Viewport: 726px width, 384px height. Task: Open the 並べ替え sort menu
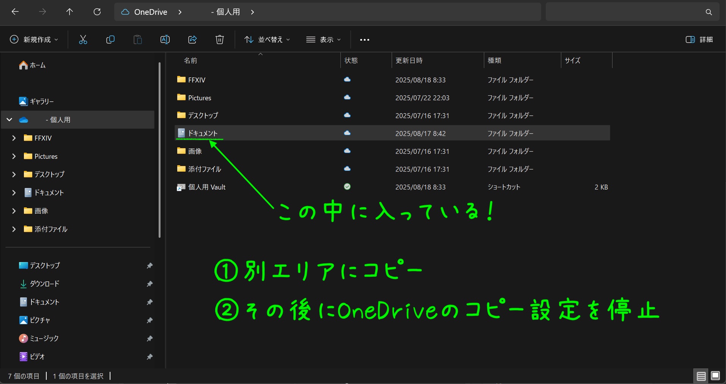click(x=267, y=40)
